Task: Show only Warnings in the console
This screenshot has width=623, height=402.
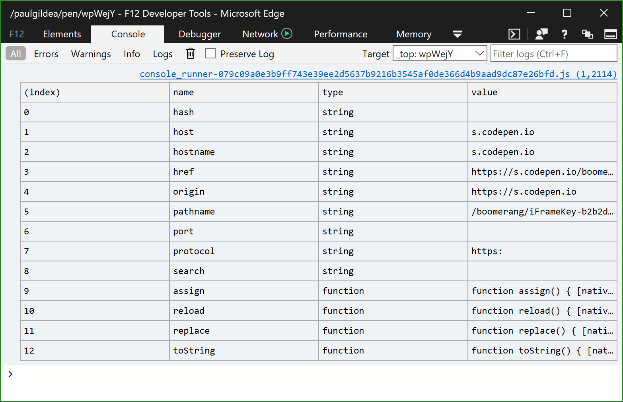Action: point(91,53)
